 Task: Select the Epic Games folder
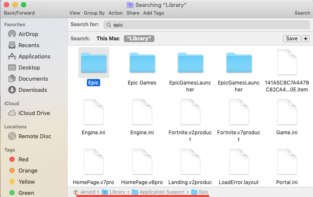pos(142,63)
